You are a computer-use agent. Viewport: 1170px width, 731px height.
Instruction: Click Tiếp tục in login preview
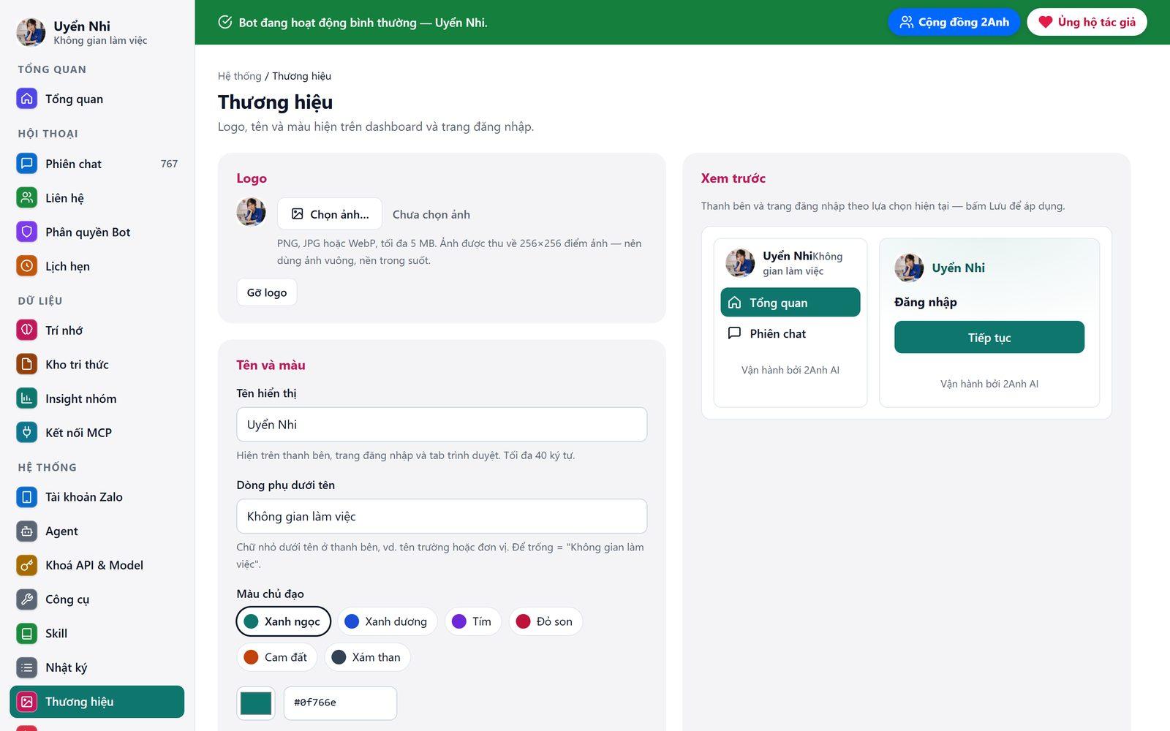pos(989,338)
